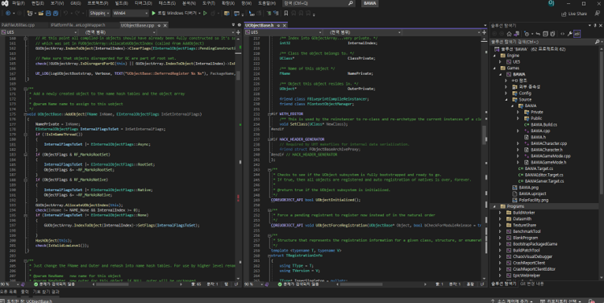Image resolution: width=604 pixels, height=303 pixels.
Task: Close the UObjectBase.cpp tab
Action: (165, 25)
